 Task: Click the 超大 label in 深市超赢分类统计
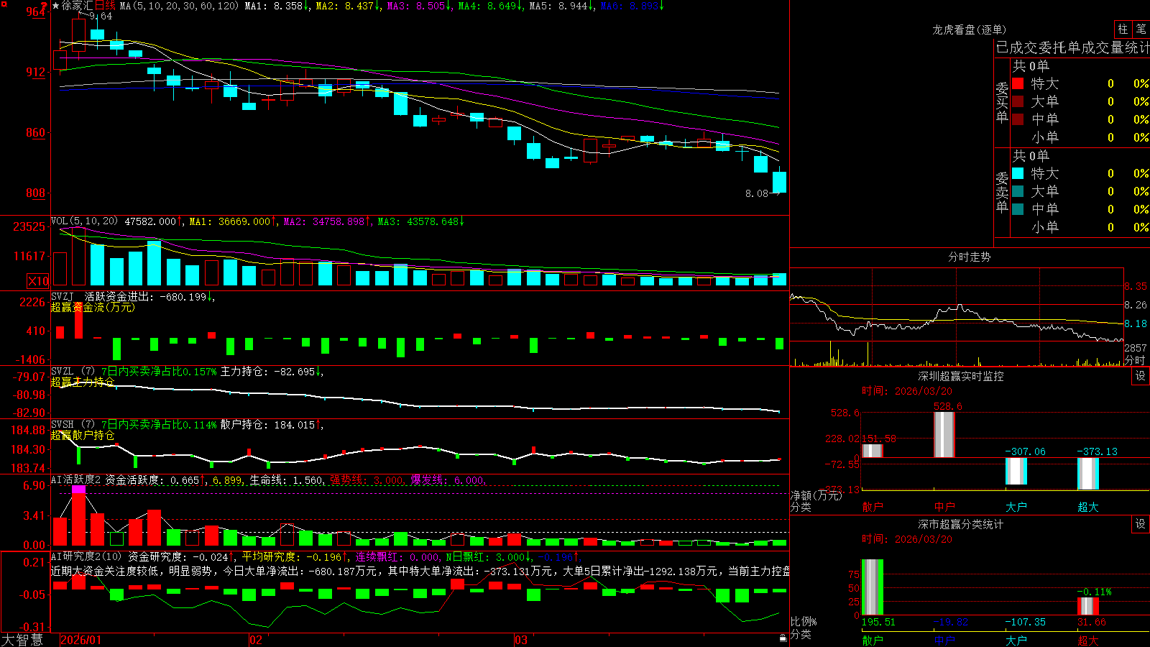pyautogui.click(x=1087, y=640)
